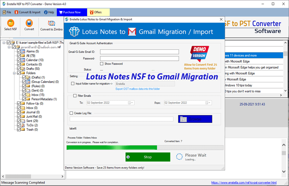The height and width of the screenshot is (186, 289).
Task: Click right arrow of message list scrollbar
Action: coord(281,95)
